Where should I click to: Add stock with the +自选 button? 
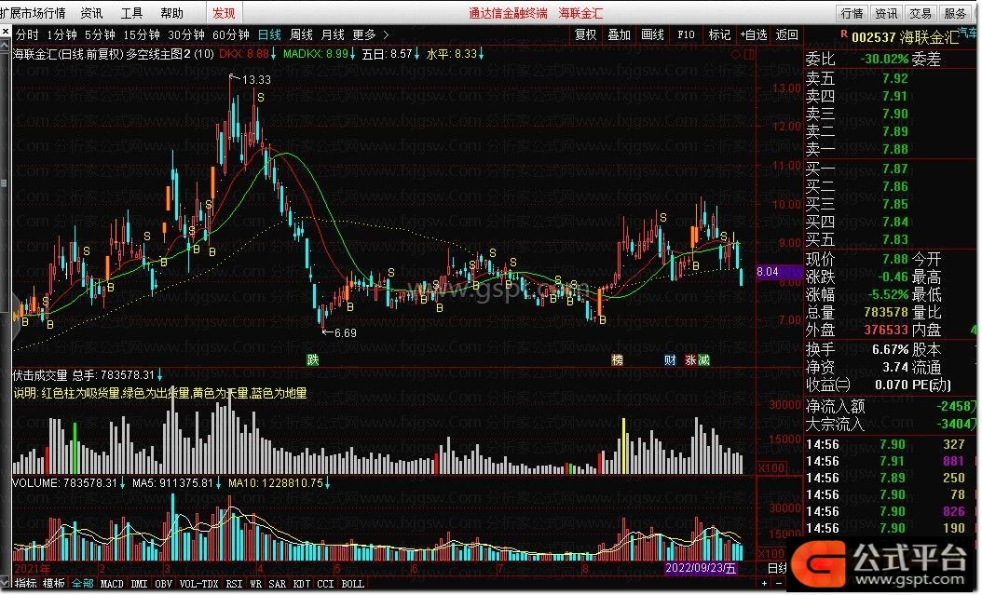pyautogui.click(x=754, y=35)
